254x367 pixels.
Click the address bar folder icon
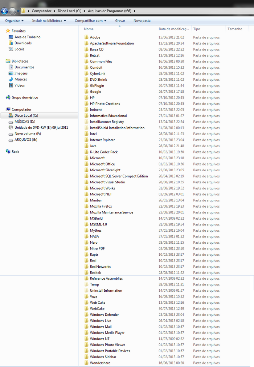[x=23, y=11]
